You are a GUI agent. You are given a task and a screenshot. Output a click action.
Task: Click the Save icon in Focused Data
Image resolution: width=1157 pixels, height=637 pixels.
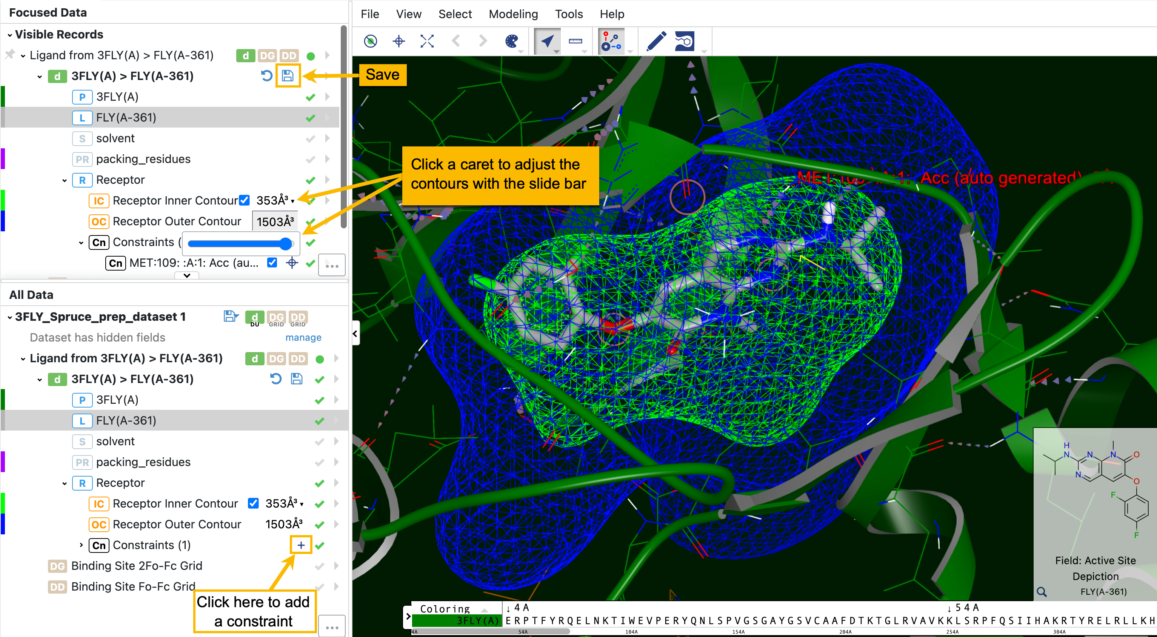tap(288, 76)
